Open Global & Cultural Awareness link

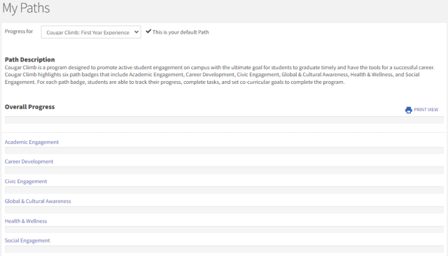tap(38, 201)
